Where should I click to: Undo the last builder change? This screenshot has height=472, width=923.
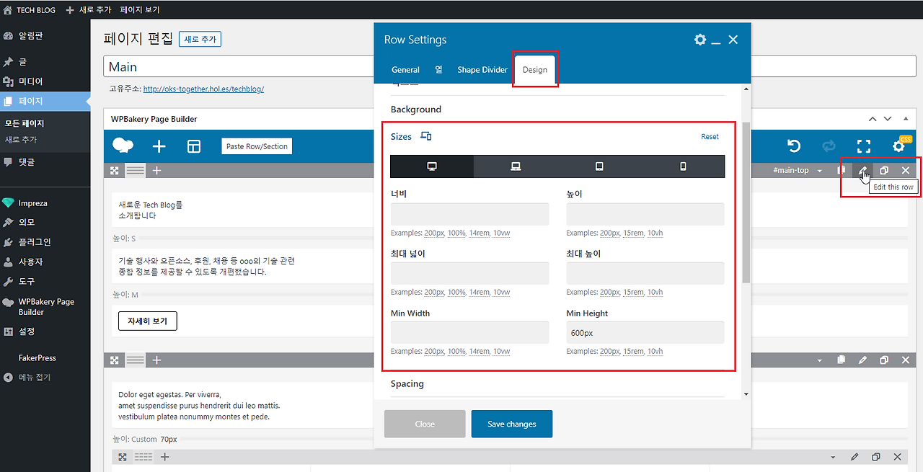point(794,146)
